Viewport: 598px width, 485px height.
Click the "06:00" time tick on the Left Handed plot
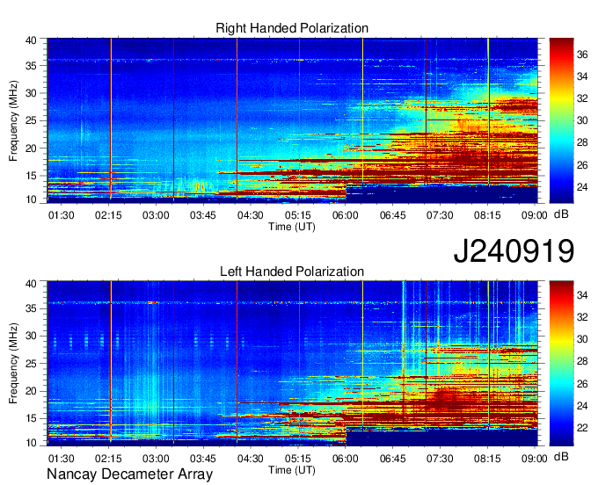(345, 459)
